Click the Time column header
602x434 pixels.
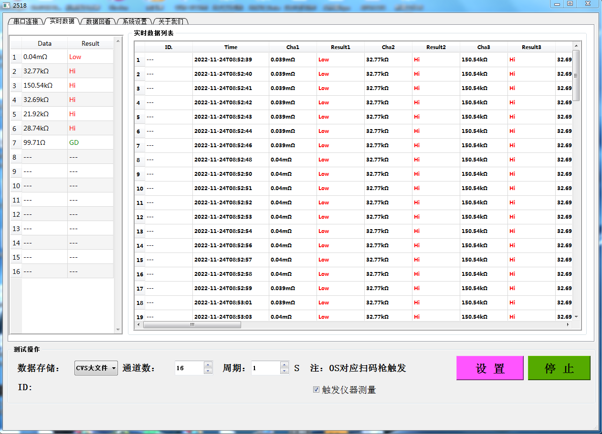pyautogui.click(x=231, y=47)
